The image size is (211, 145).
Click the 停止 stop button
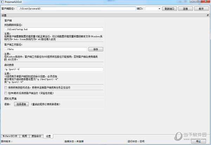198,141
